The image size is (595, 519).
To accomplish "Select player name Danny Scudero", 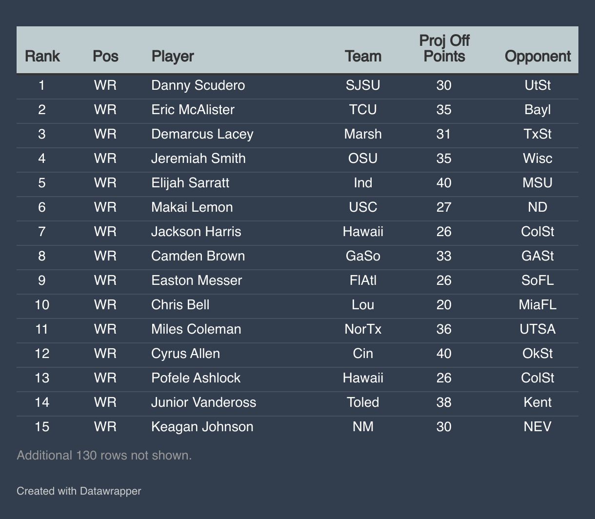I will (198, 85).
